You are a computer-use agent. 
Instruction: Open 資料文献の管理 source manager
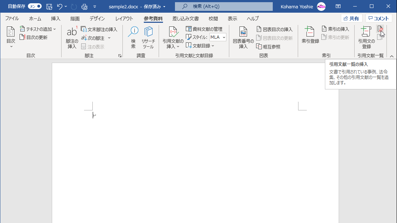206,29
